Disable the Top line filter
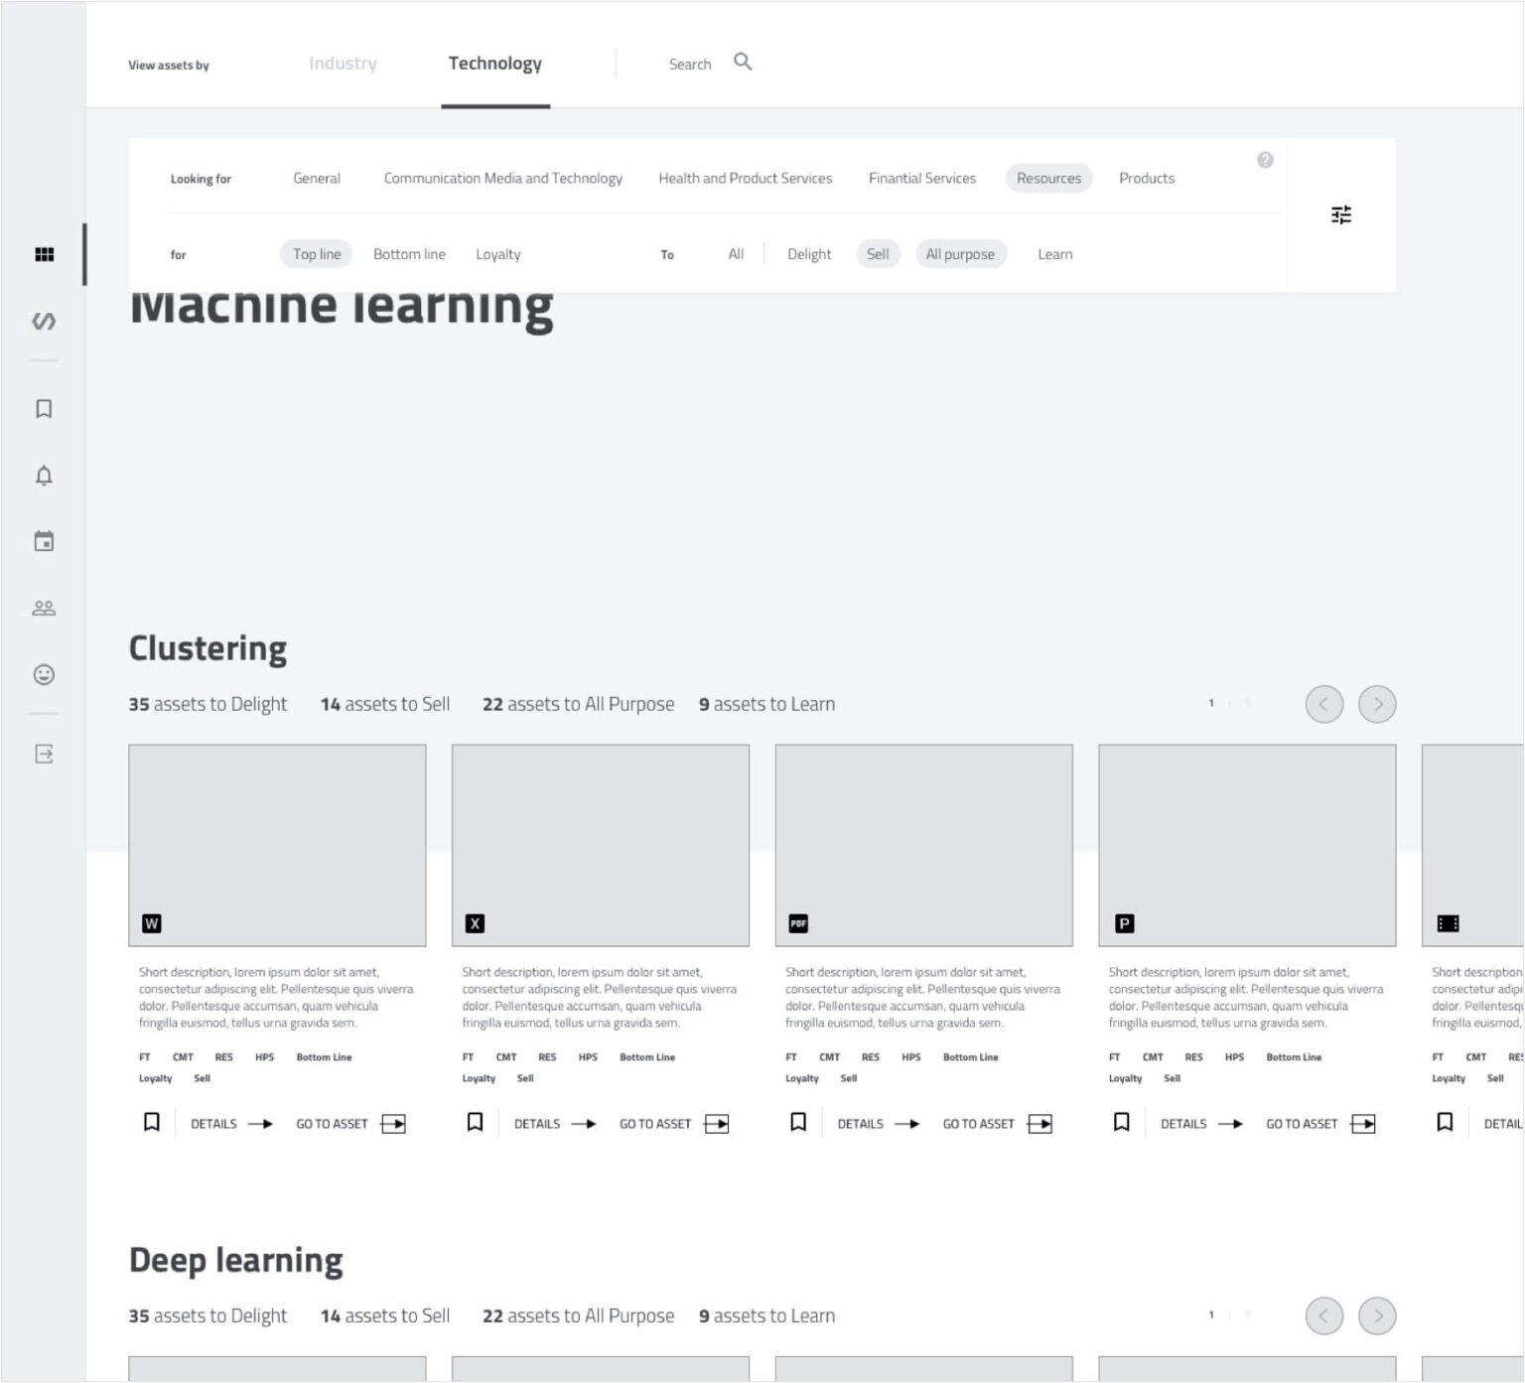Viewport: 1525px width, 1383px height. [x=315, y=254]
